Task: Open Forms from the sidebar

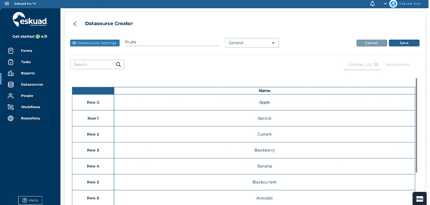Action: click(x=26, y=51)
